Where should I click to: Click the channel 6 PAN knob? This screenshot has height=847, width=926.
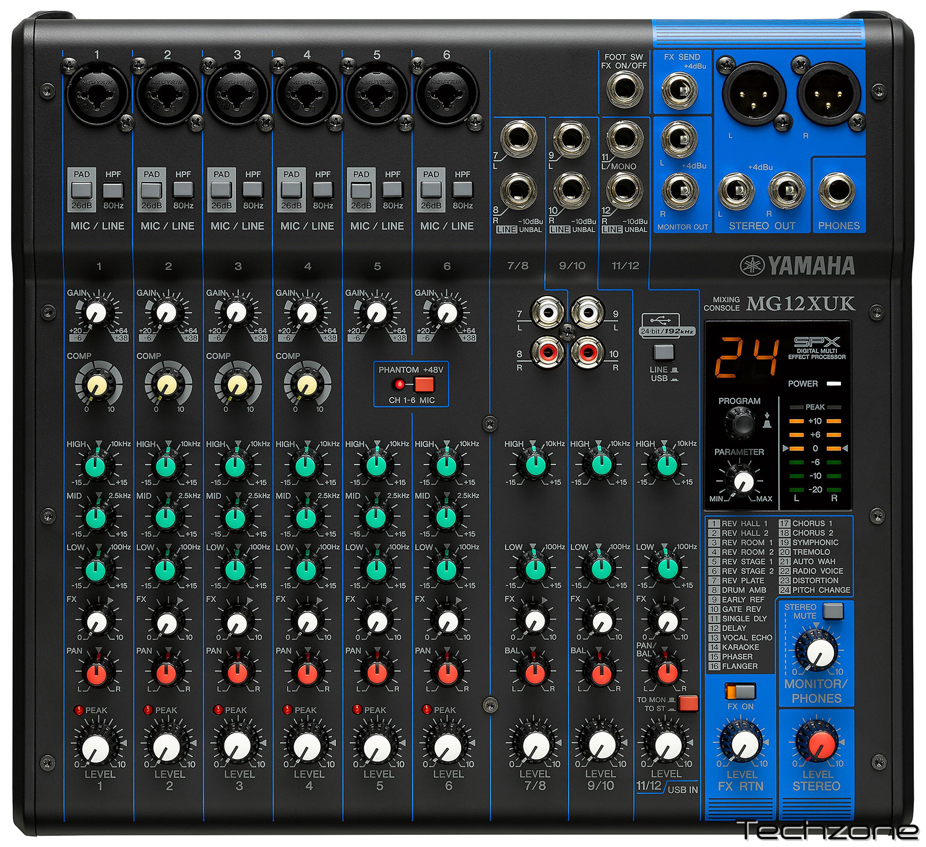447,673
